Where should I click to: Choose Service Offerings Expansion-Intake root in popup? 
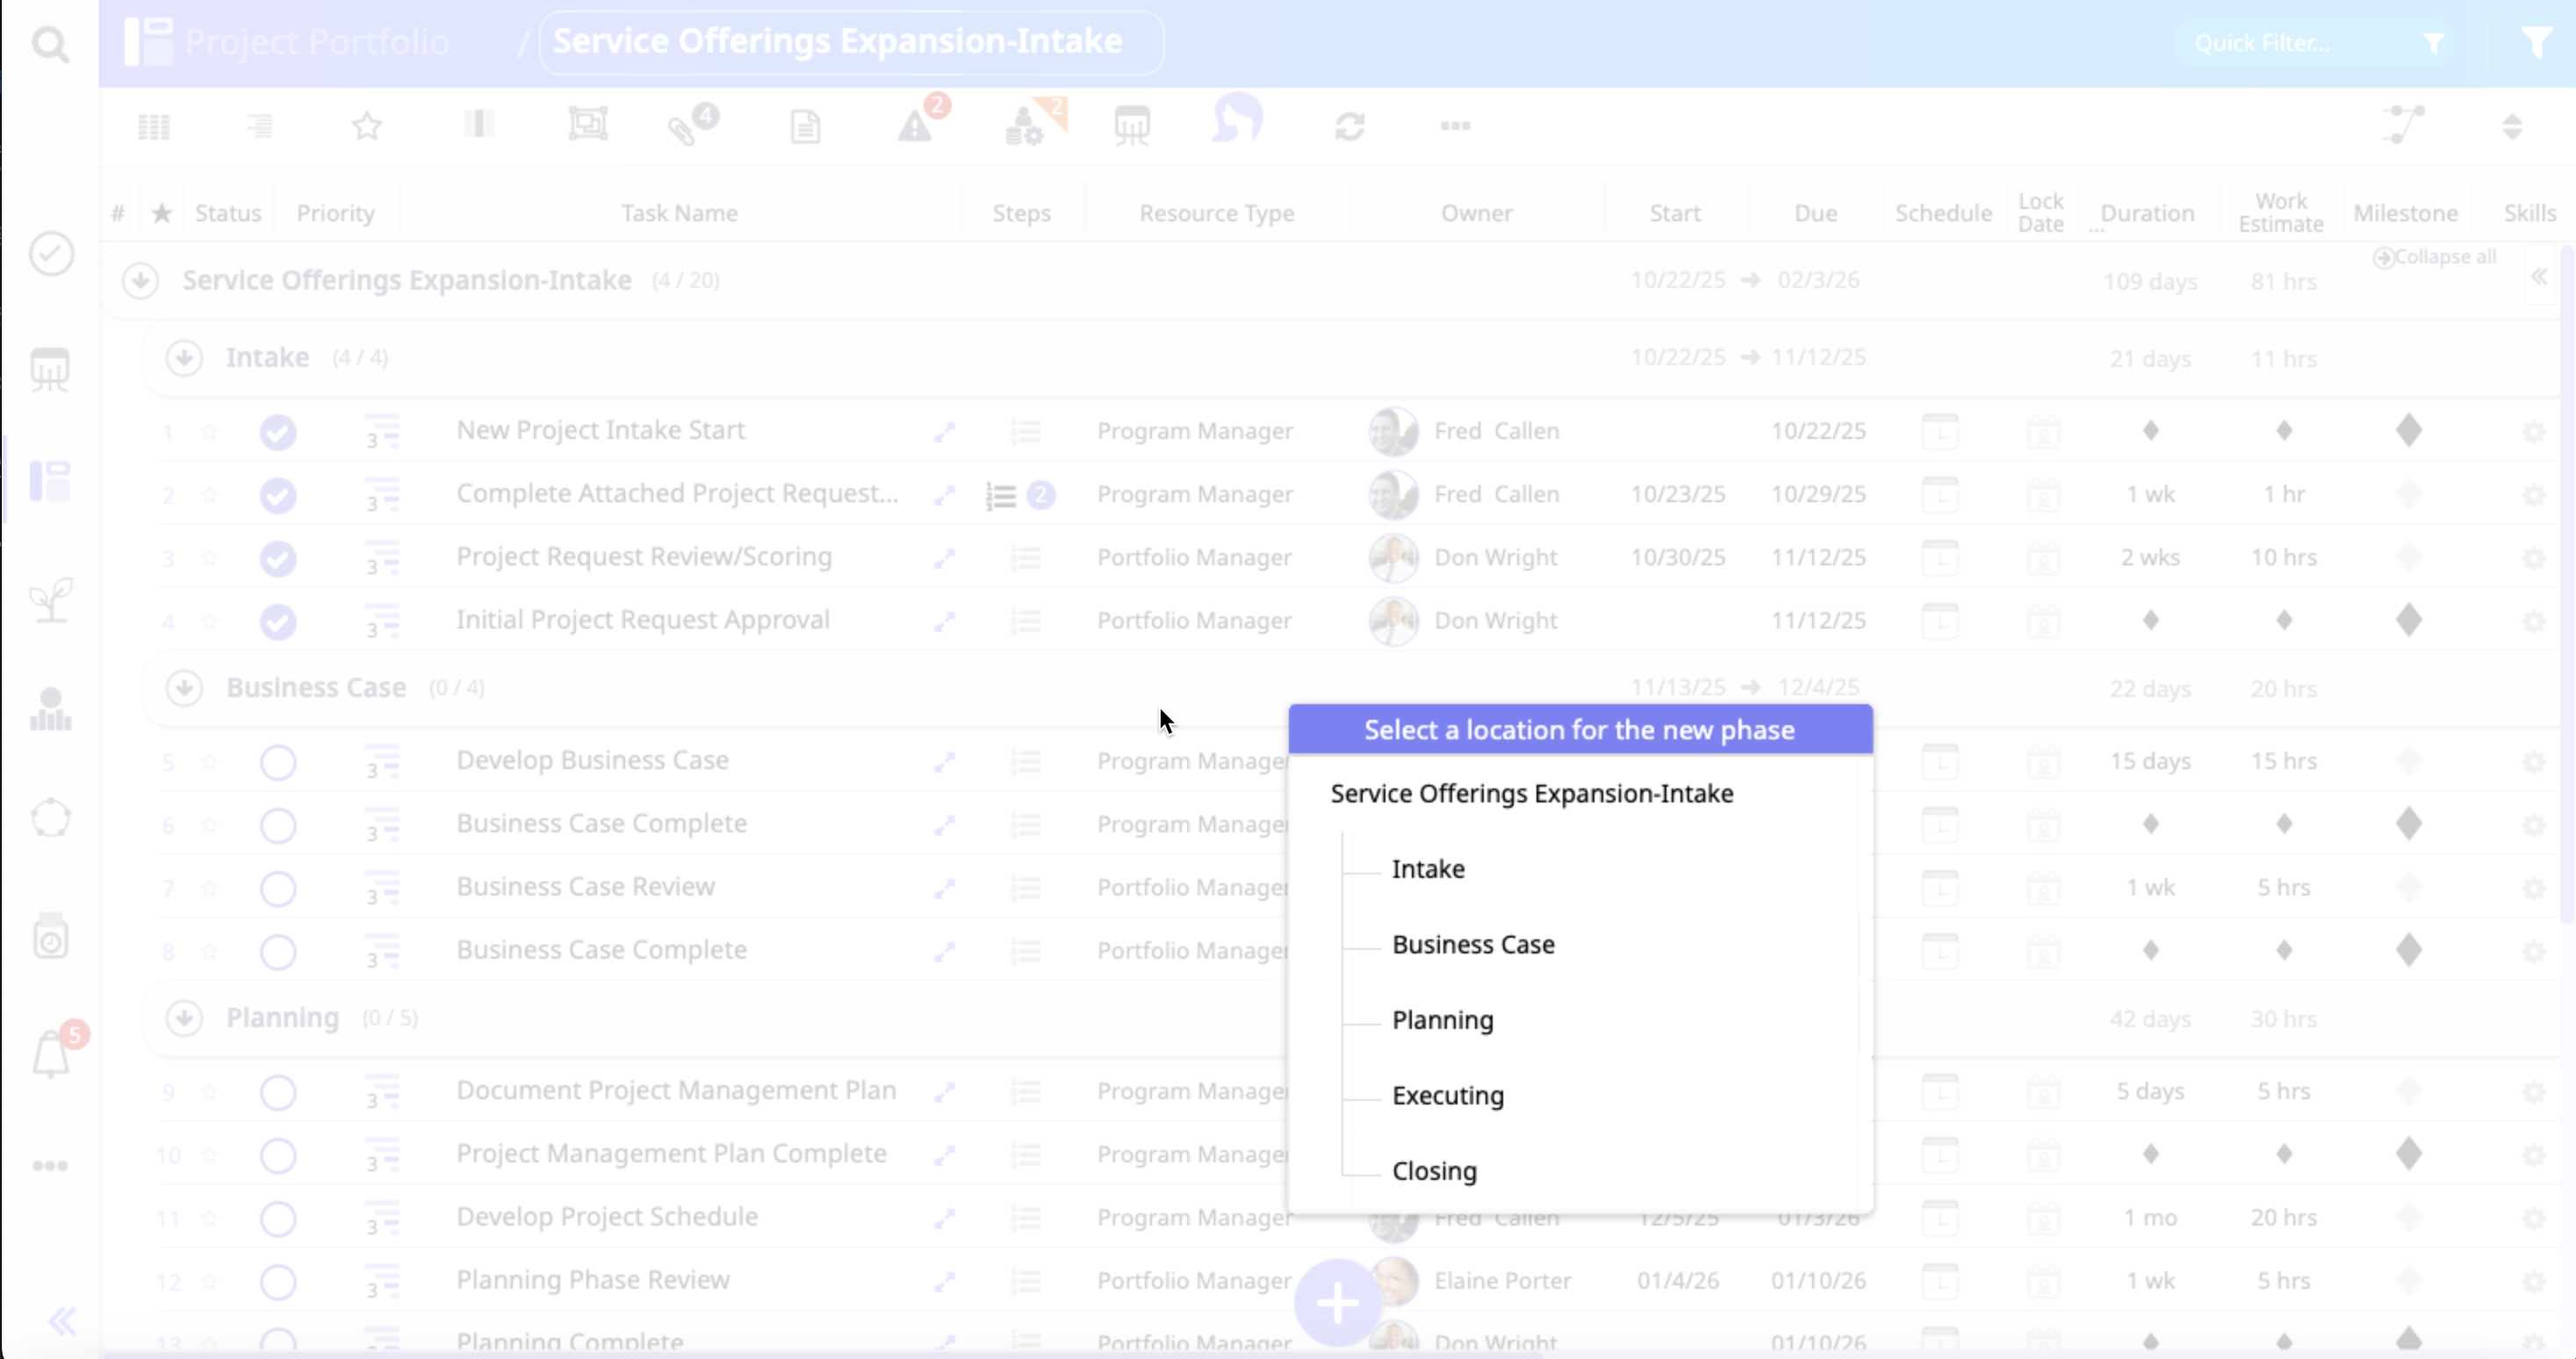pyautogui.click(x=1531, y=793)
